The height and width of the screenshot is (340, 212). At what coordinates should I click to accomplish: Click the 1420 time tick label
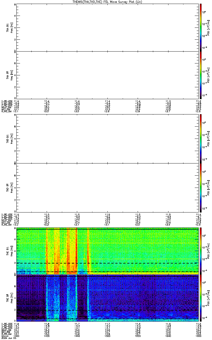[47, 336]
